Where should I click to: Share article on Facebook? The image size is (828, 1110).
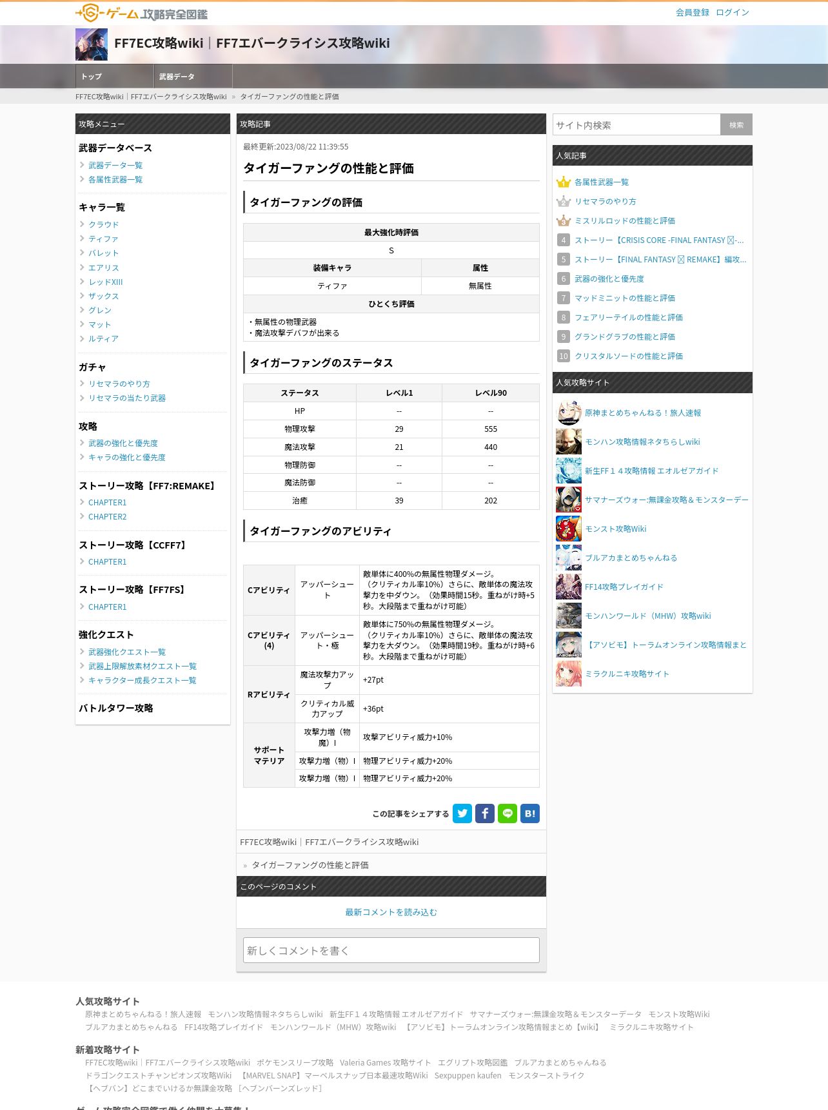point(485,813)
